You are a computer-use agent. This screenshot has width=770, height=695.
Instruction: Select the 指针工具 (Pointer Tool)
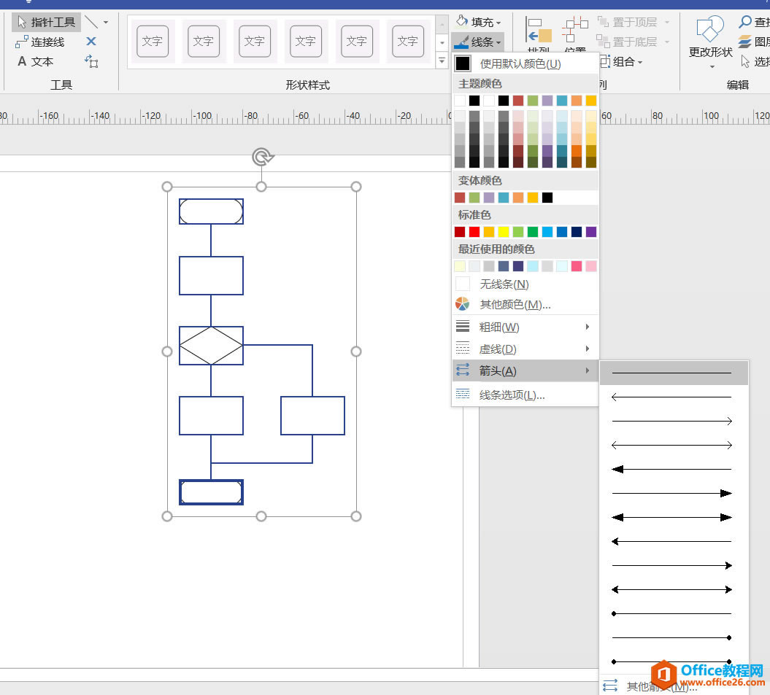pyautogui.click(x=45, y=22)
